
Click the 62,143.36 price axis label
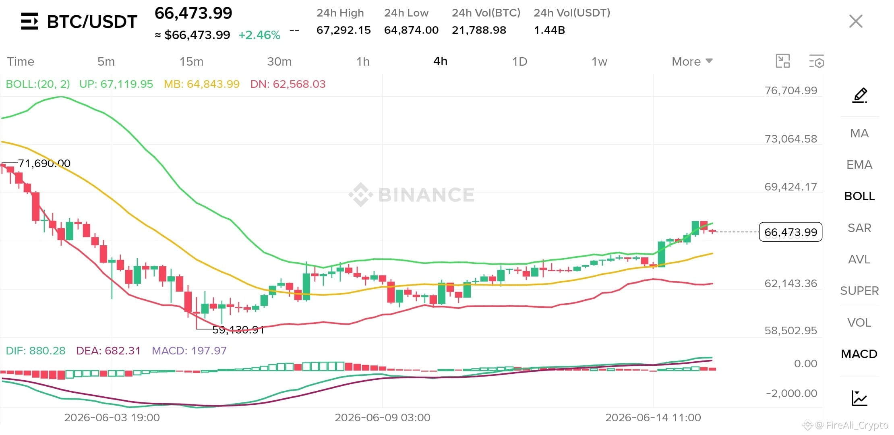(791, 283)
